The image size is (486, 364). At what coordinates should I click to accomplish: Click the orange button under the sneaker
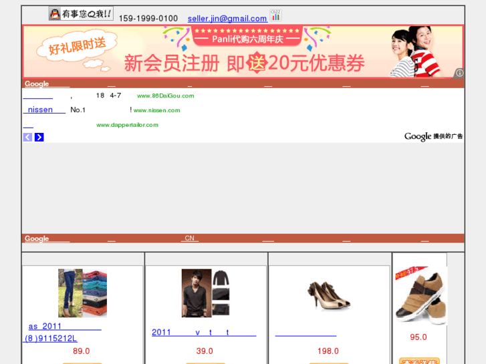[x=419, y=361]
